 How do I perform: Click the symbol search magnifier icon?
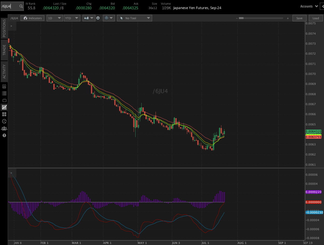click(21, 6)
